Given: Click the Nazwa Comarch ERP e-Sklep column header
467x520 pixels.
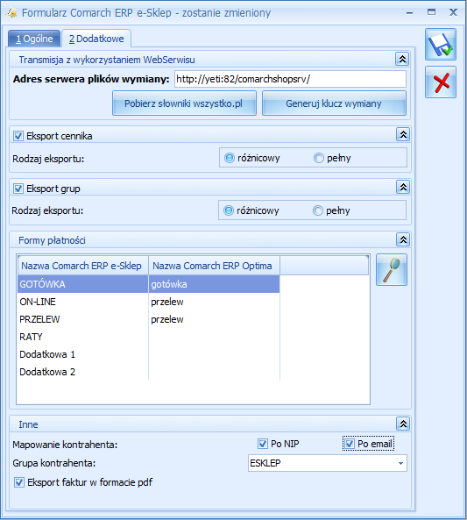Looking at the screenshot, I should pyautogui.click(x=83, y=266).
